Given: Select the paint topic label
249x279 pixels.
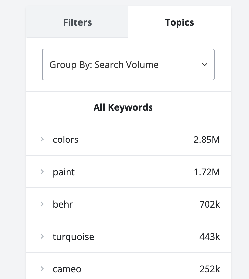Looking at the screenshot, I should point(64,172).
